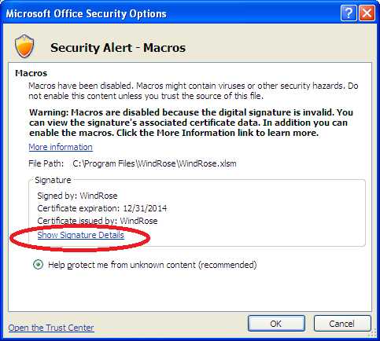This screenshot has height=341, width=380.
Task: Dismiss dialog using the Cancel button
Action: click(x=342, y=324)
